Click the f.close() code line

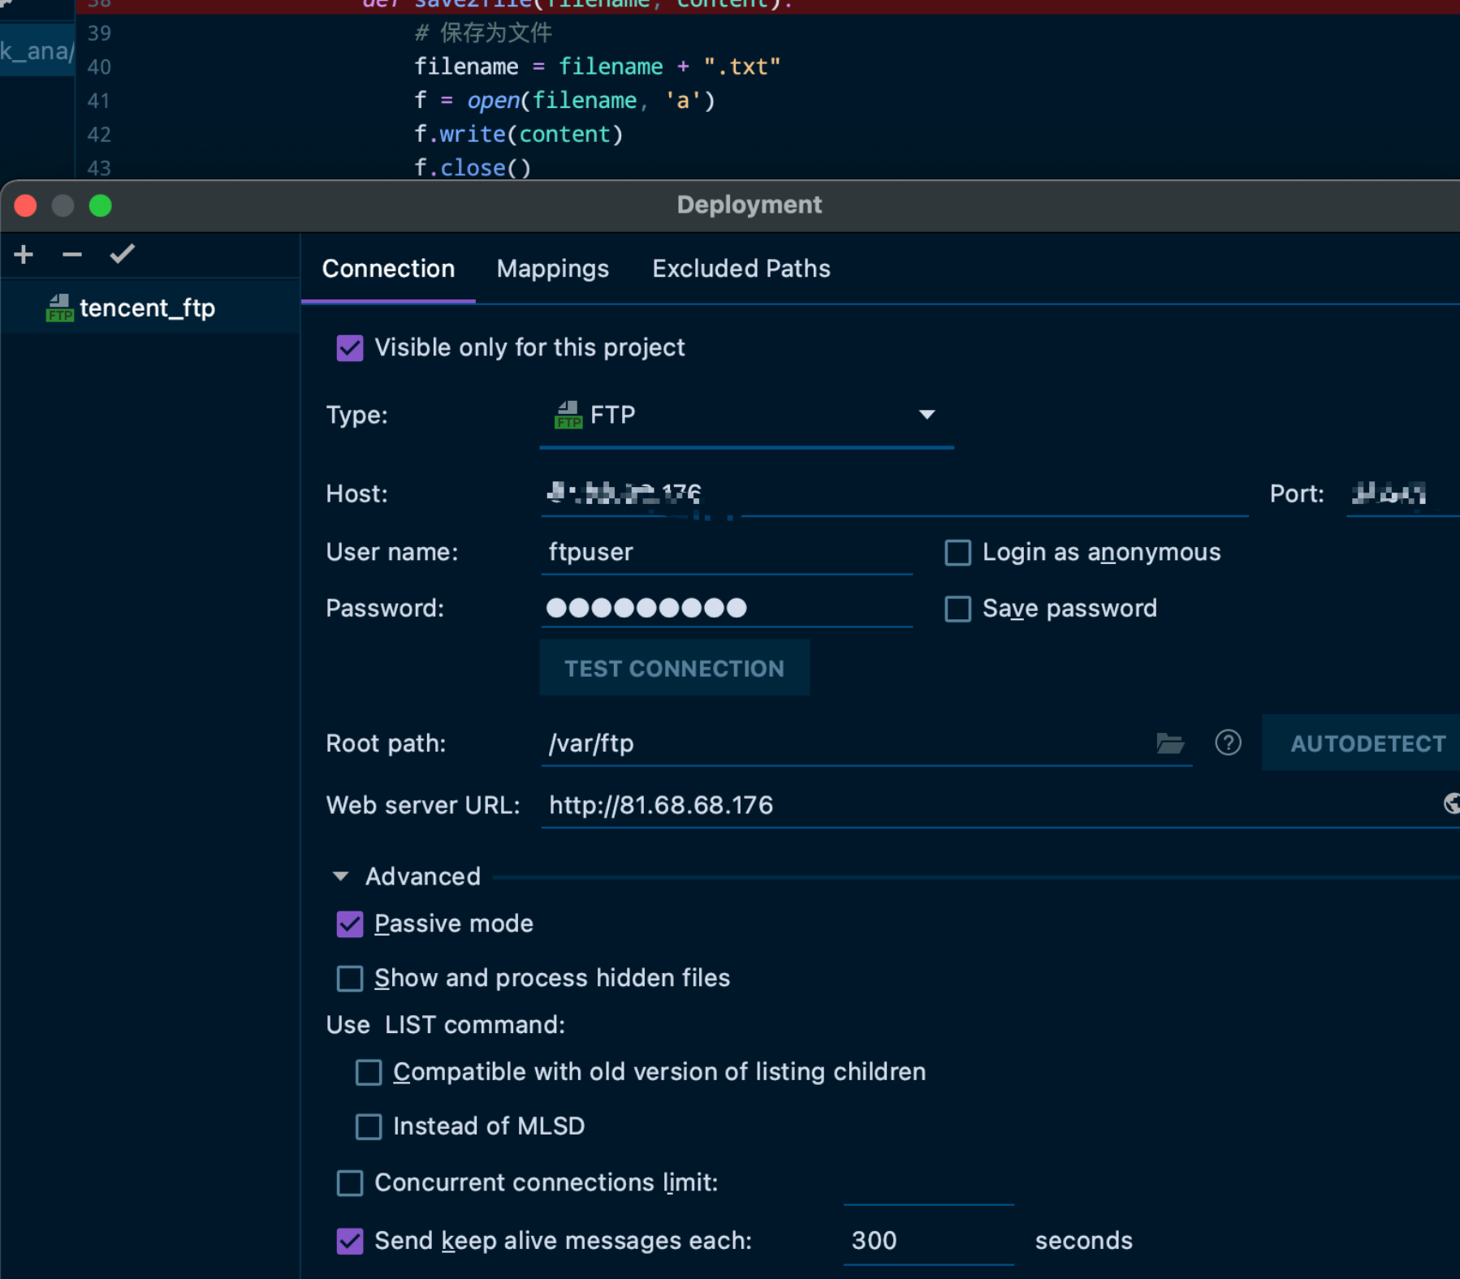473,168
